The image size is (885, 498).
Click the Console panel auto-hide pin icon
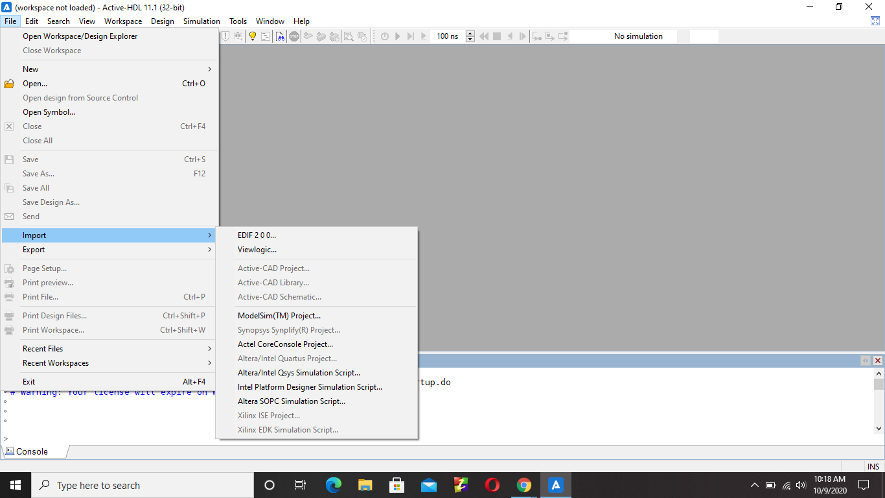tap(866, 361)
